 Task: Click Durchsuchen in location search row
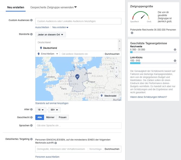click(x=112, y=54)
